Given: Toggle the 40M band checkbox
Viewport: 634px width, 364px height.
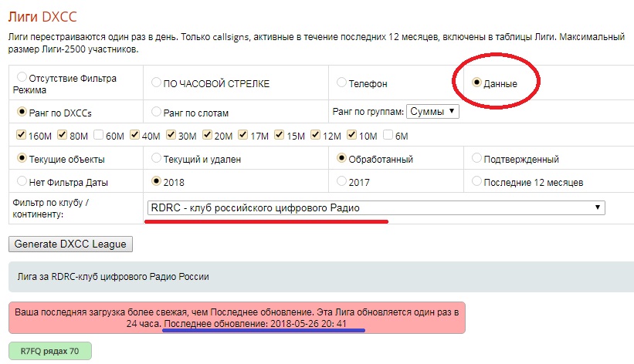Looking at the screenshot, I should coord(134,136).
